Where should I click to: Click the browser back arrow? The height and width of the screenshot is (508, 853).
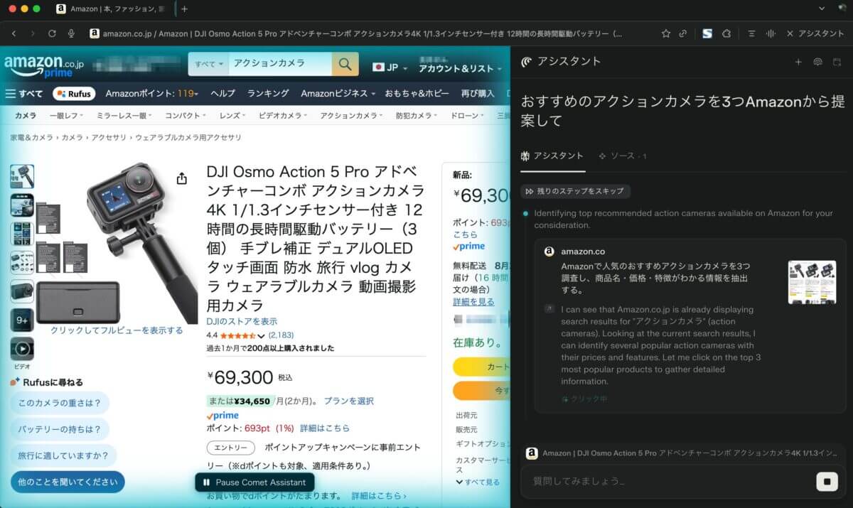pyautogui.click(x=14, y=33)
